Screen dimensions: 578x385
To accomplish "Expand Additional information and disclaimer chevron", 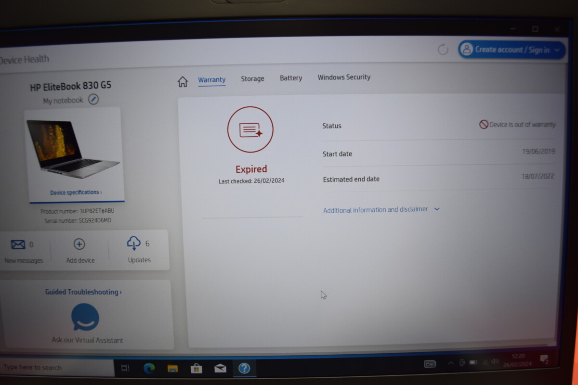I will click(437, 209).
